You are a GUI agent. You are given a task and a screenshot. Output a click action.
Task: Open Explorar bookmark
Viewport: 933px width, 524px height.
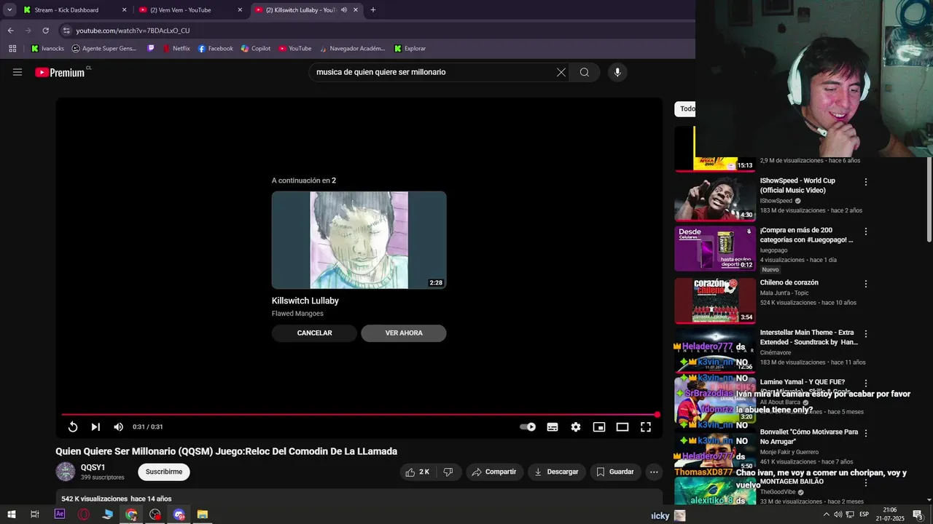coord(410,49)
